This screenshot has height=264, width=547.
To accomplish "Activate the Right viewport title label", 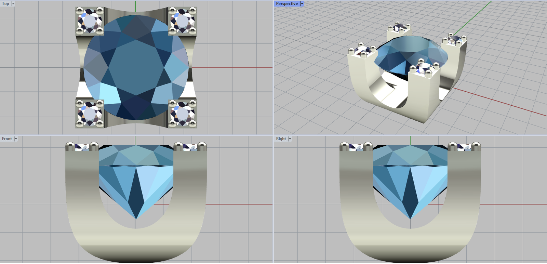I will tap(281, 139).
